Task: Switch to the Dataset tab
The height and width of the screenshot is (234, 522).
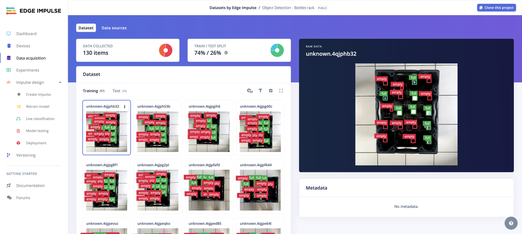Action: (86, 28)
